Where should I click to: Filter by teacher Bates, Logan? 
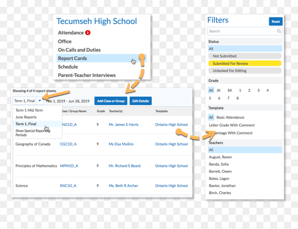tap(219, 179)
